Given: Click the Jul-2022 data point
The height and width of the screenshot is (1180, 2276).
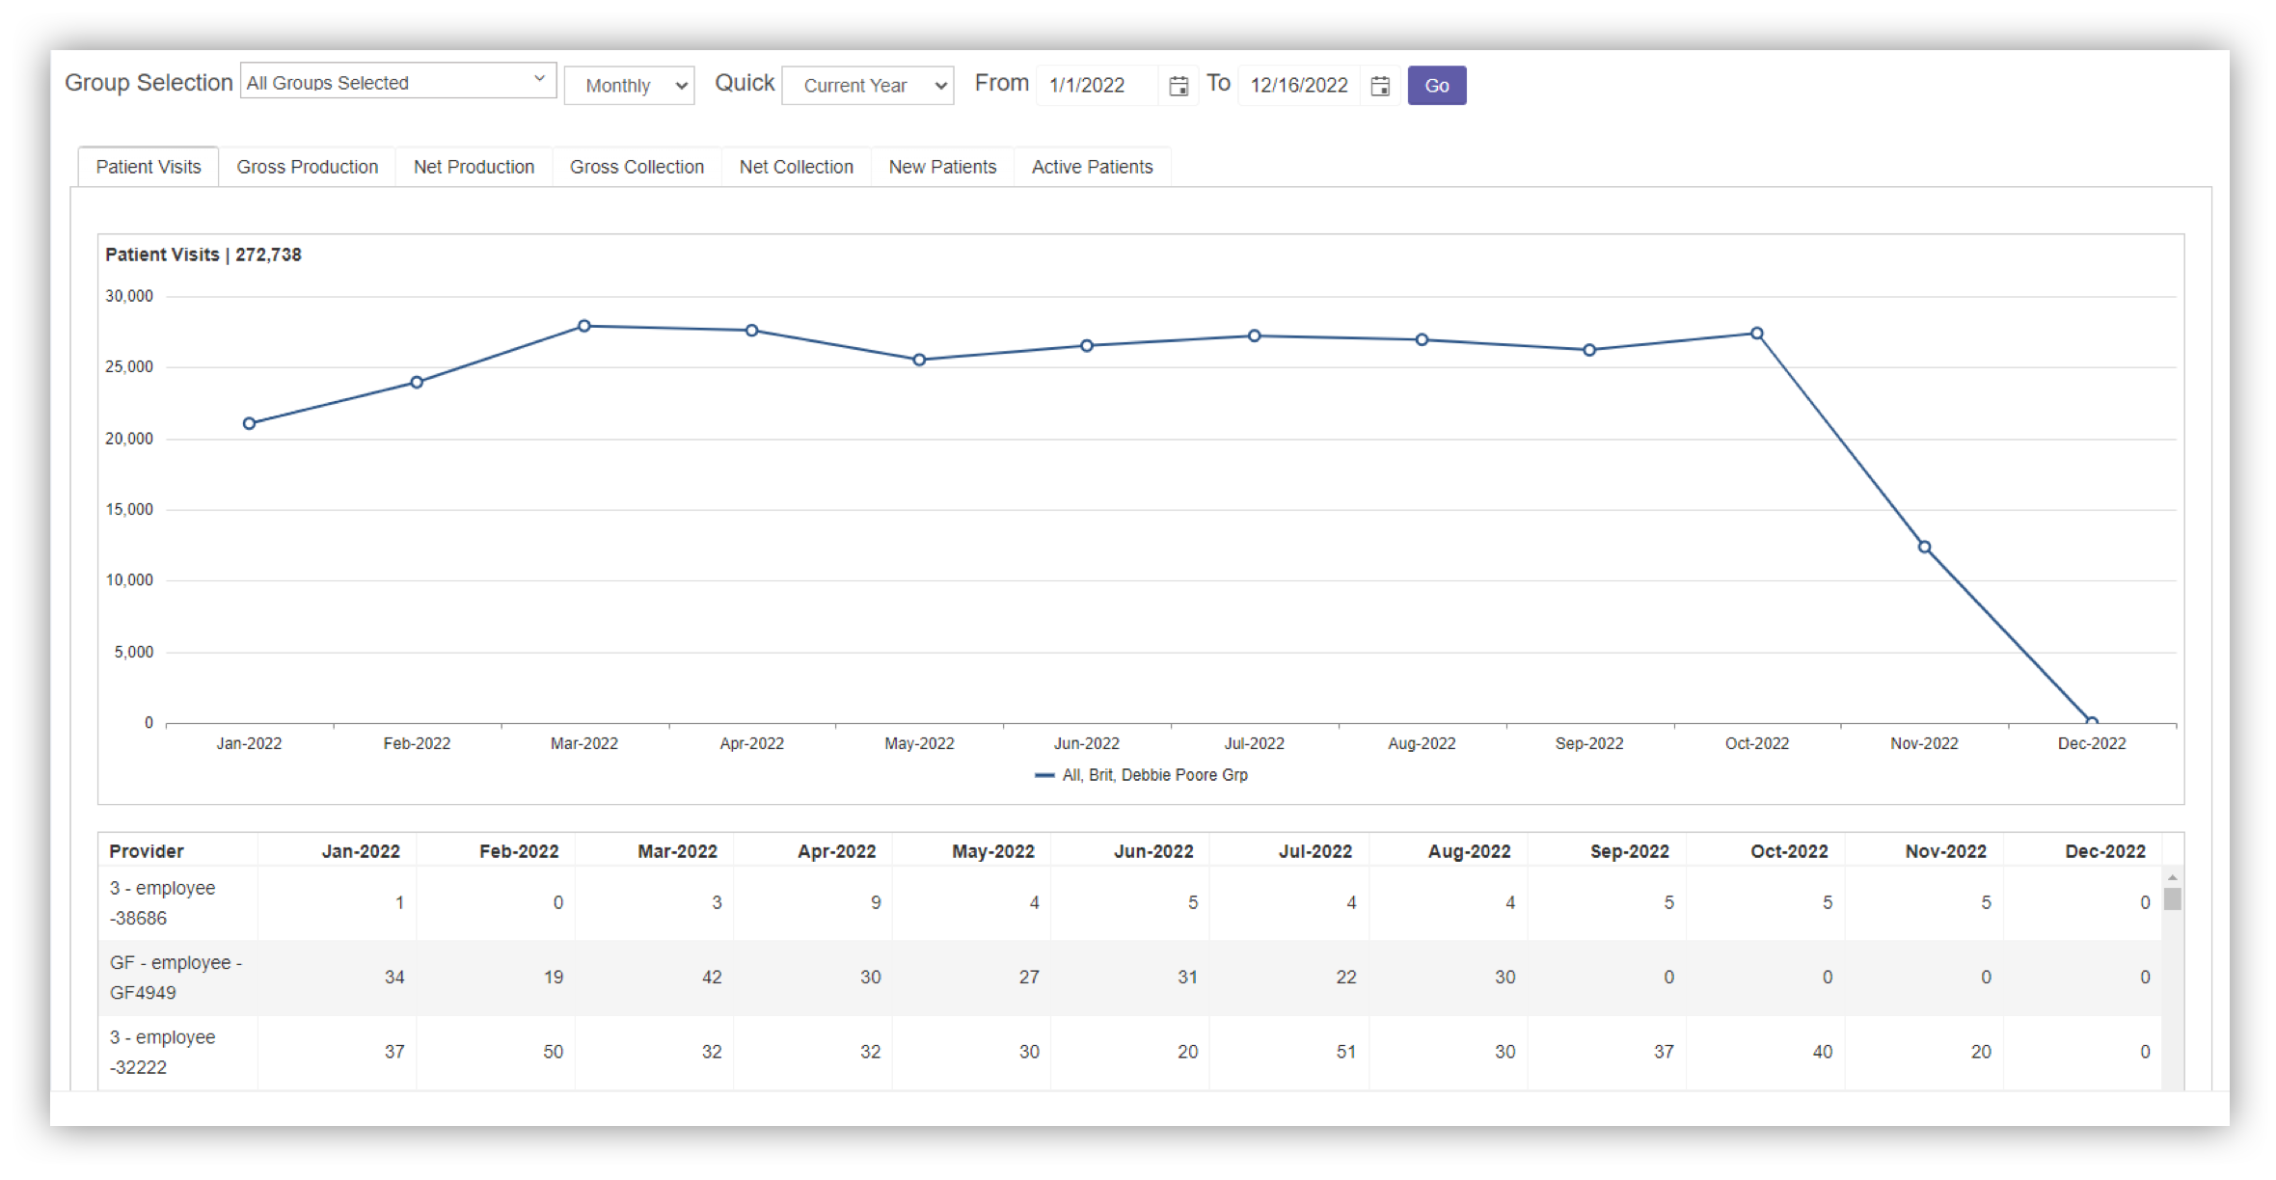Looking at the screenshot, I should (1255, 335).
